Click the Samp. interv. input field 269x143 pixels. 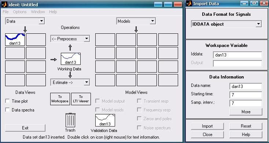[246, 103]
